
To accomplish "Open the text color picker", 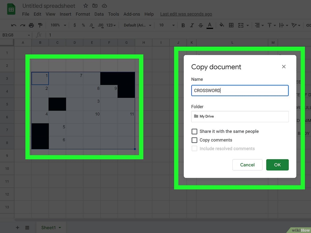I will point(210,25).
